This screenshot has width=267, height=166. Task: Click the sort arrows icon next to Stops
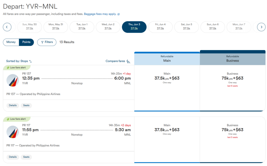[31, 61]
